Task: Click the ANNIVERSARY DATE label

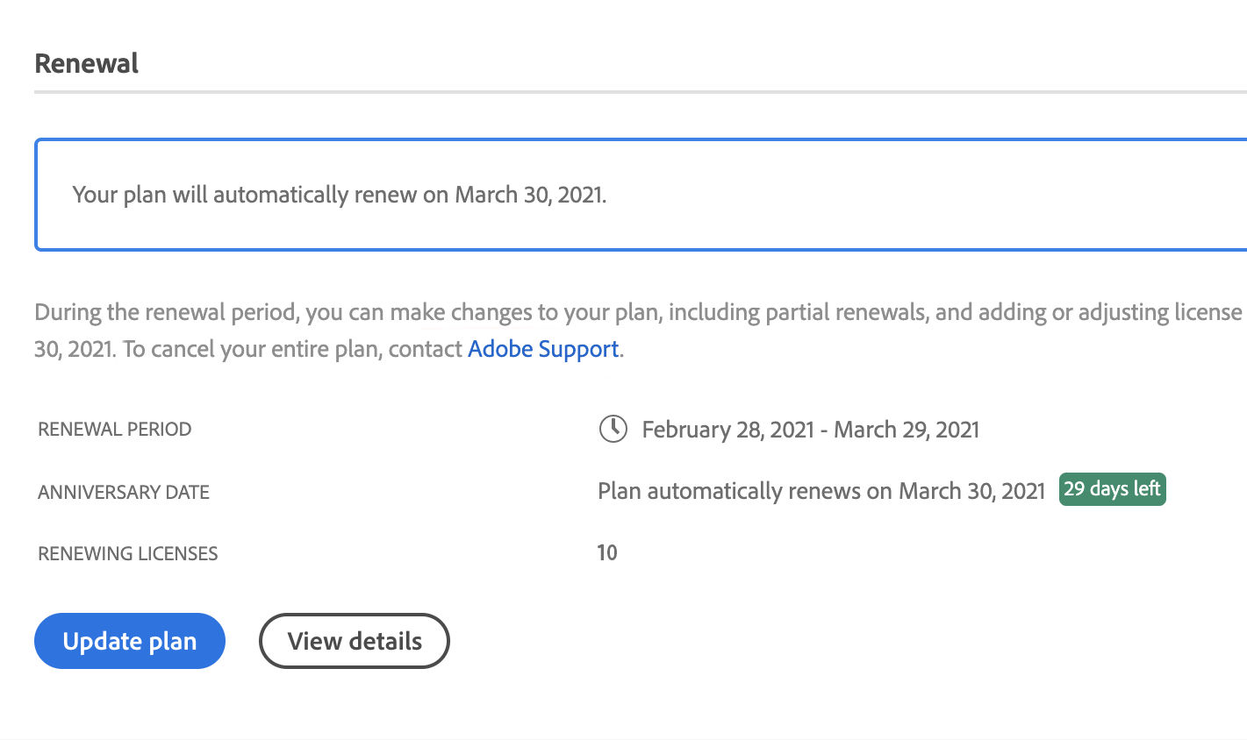Action: point(123,492)
